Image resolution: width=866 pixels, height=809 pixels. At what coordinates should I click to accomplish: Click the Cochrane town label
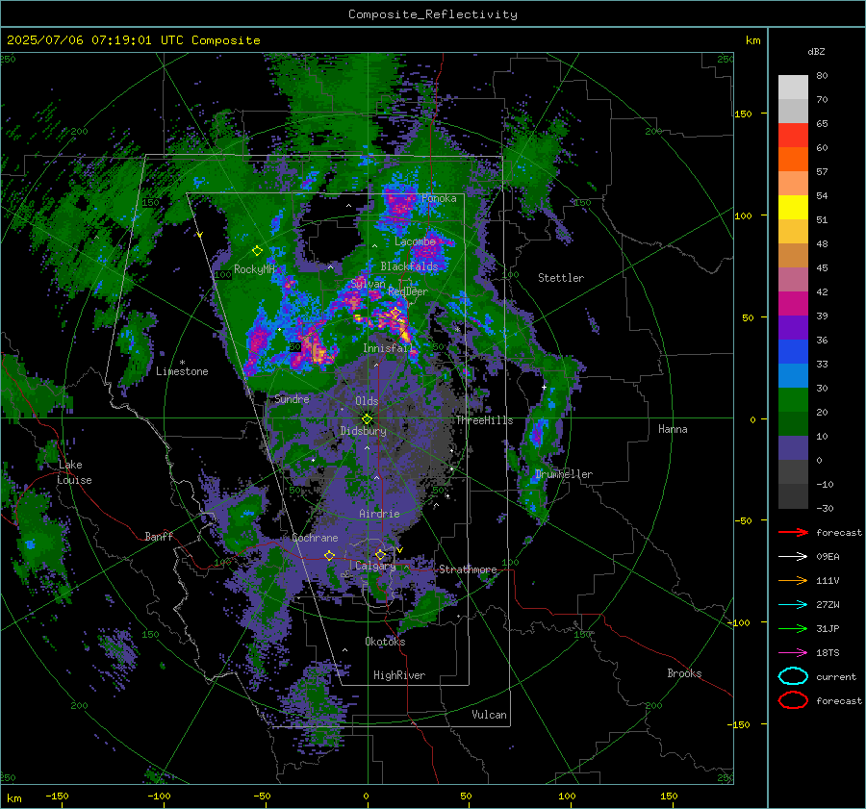point(315,538)
